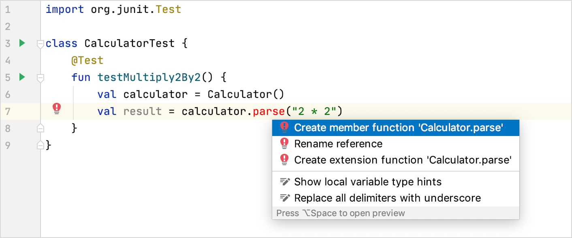
Task: Choose 'Rename reference' from the popup
Action: coord(339,143)
